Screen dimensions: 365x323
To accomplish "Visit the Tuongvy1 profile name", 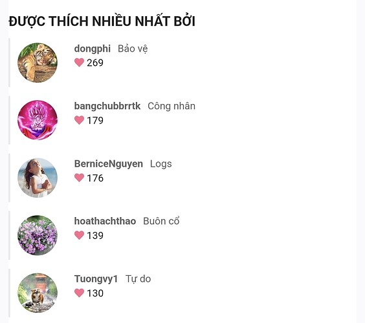I will point(96,279).
